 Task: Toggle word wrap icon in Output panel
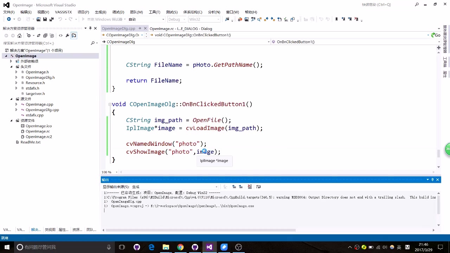(x=258, y=187)
